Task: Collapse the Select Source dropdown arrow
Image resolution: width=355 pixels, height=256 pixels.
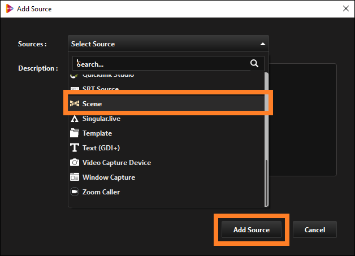Action: [x=263, y=44]
